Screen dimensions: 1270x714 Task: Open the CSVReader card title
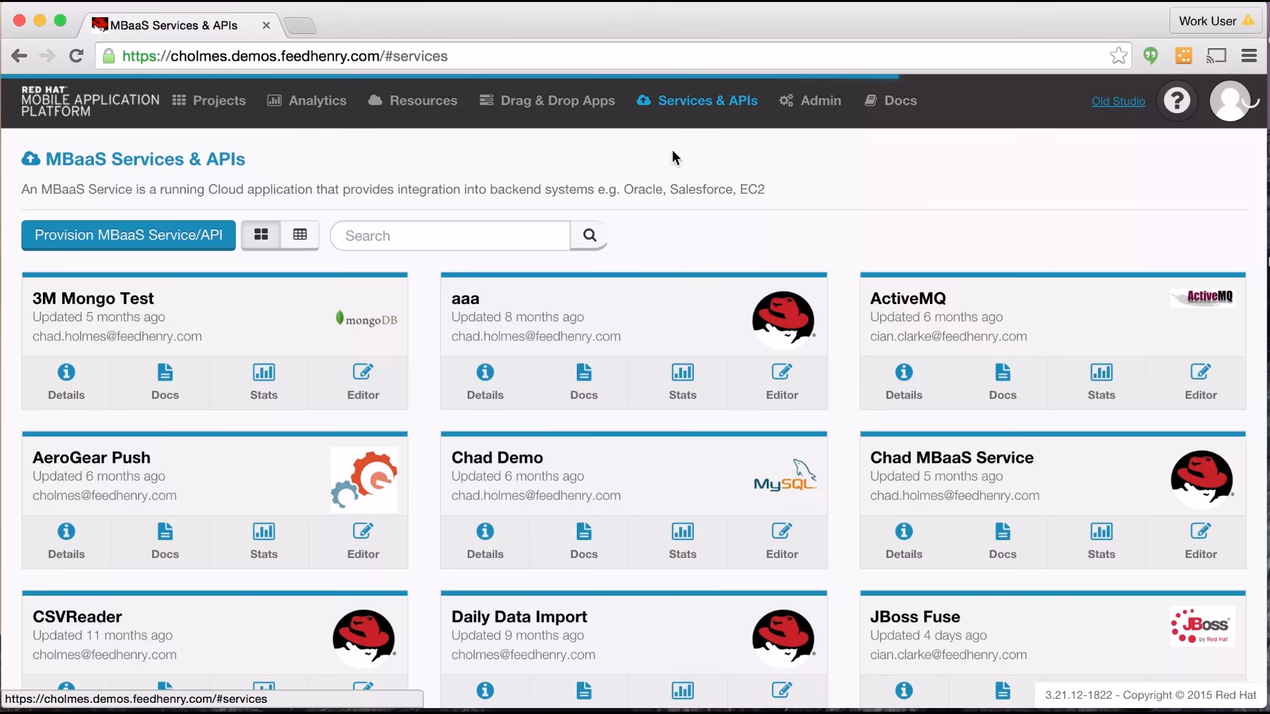point(77,616)
